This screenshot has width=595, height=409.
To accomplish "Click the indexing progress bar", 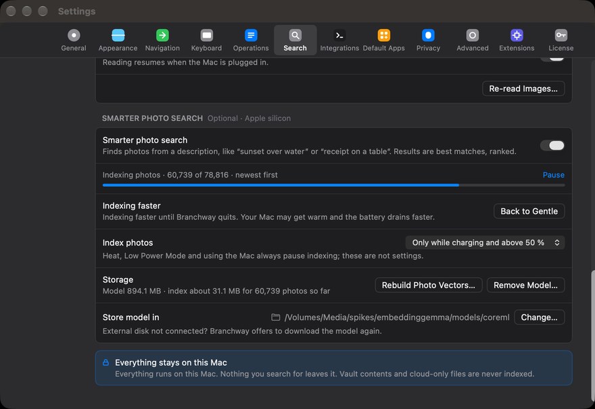I will (x=333, y=185).
